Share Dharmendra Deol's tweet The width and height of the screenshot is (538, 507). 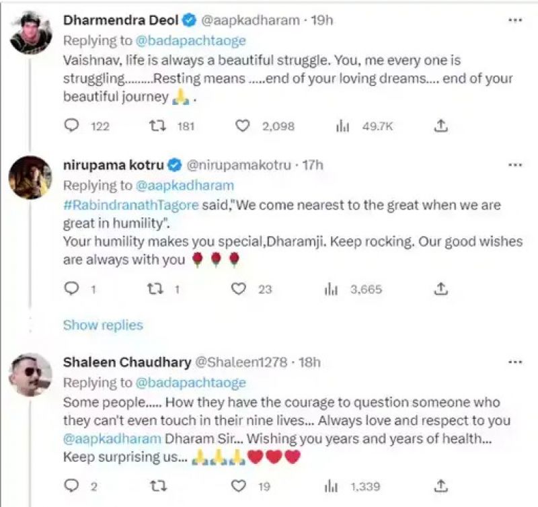pyautogui.click(x=441, y=126)
